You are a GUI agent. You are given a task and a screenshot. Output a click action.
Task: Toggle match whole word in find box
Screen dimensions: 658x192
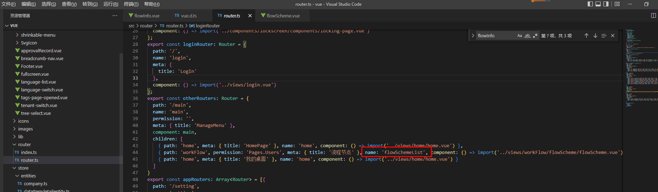[x=527, y=36]
